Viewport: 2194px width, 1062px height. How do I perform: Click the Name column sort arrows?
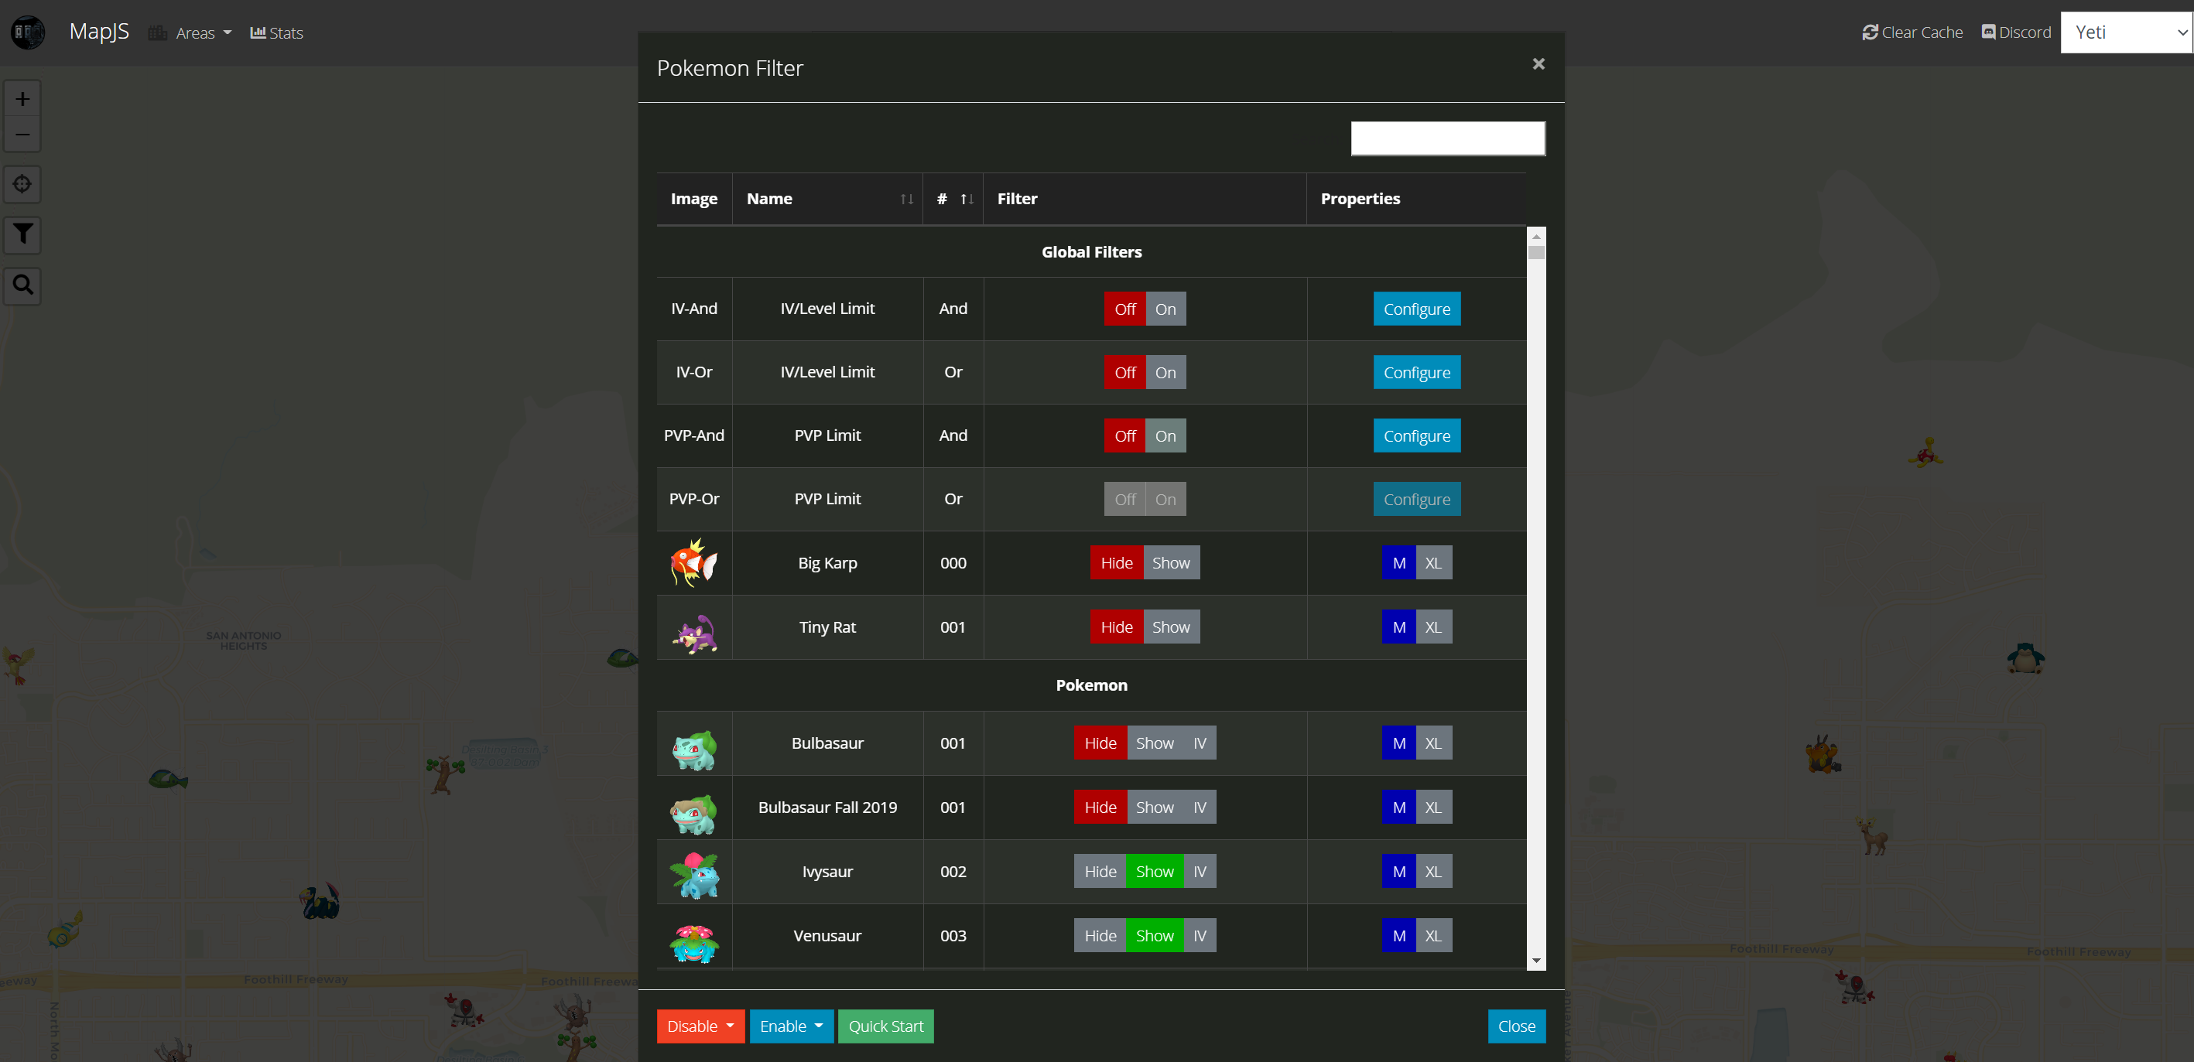click(906, 199)
